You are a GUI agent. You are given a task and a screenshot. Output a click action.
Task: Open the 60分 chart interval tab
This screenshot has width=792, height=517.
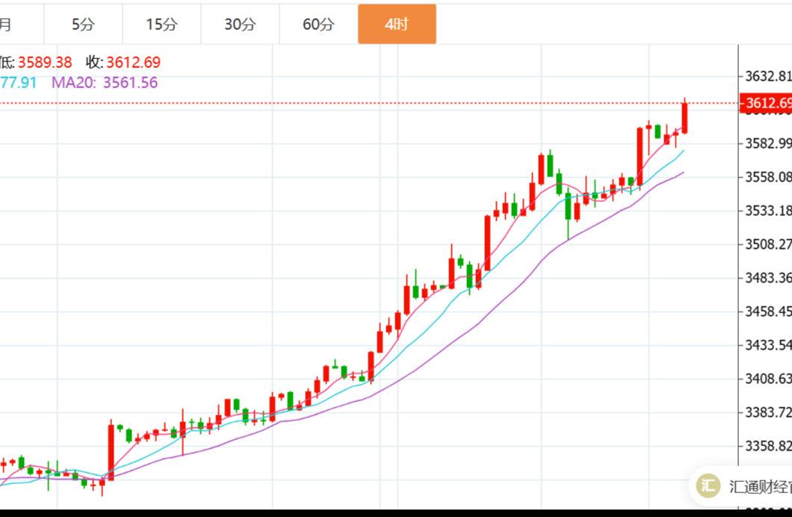(x=319, y=24)
